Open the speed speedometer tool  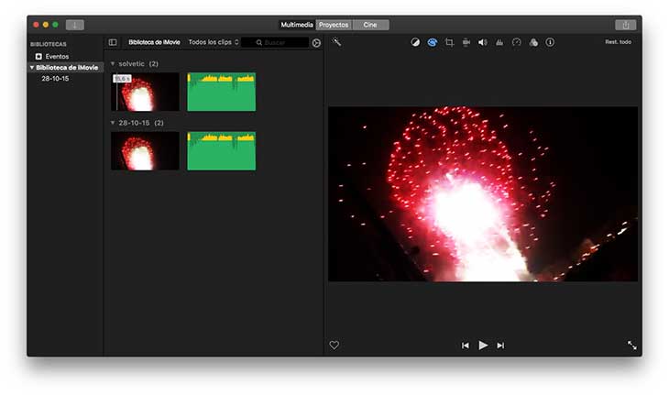pyautogui.click(x=516, y=42)
